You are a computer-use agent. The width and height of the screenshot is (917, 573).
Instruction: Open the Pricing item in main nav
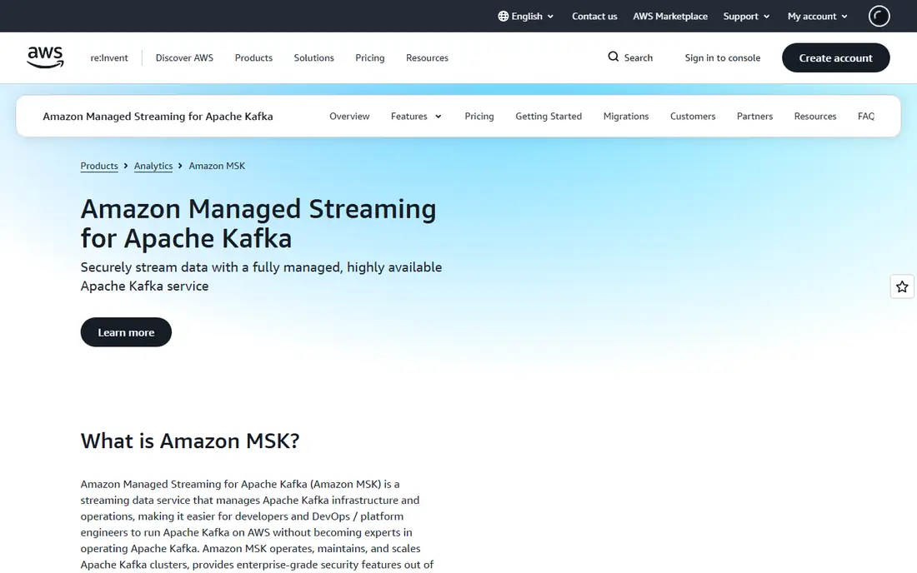[370, 57]
